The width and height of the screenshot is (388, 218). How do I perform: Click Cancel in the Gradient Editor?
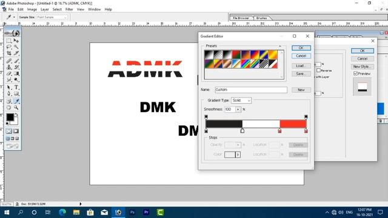301,56
